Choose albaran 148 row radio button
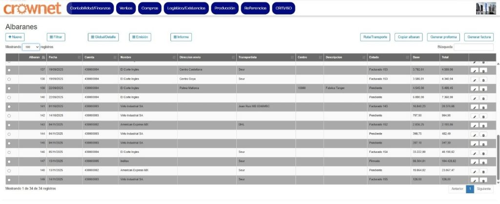 (x=9, y=170)
